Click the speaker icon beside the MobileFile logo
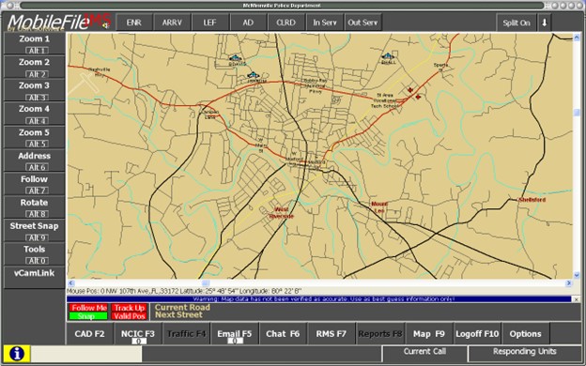The height and width of the screenshot is (366, 586). point(106,25)
